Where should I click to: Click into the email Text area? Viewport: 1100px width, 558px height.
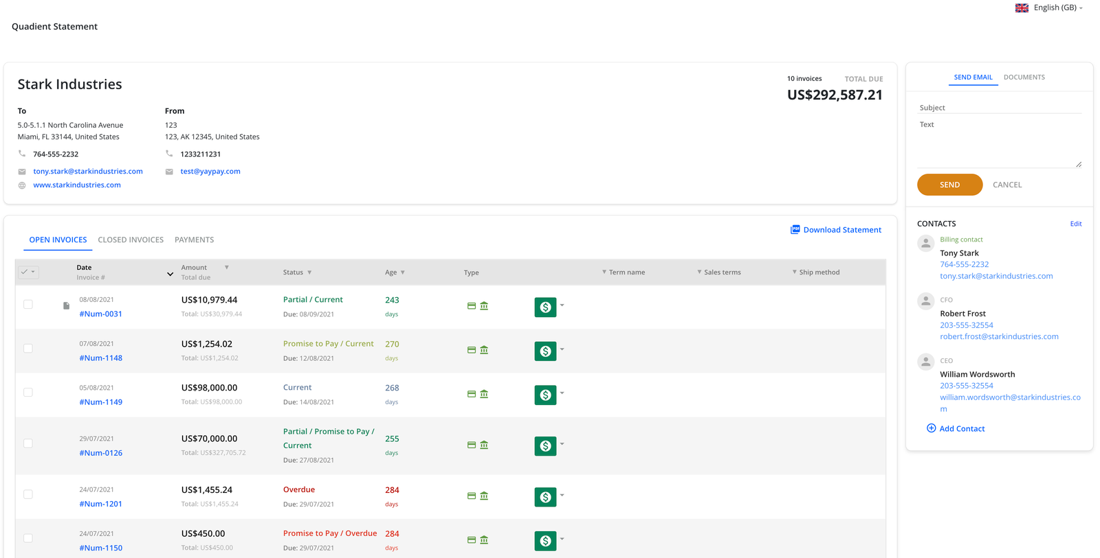point(999,143)
